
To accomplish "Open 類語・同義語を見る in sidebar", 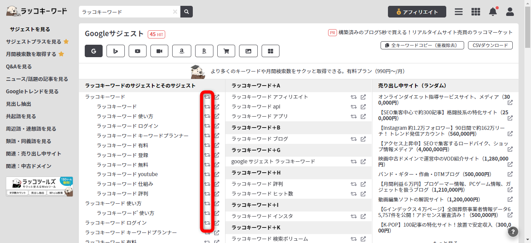I will 29,141.
